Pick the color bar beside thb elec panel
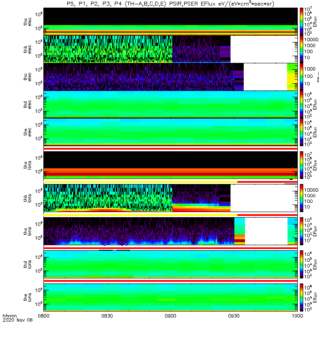 [x=302, y=49]
